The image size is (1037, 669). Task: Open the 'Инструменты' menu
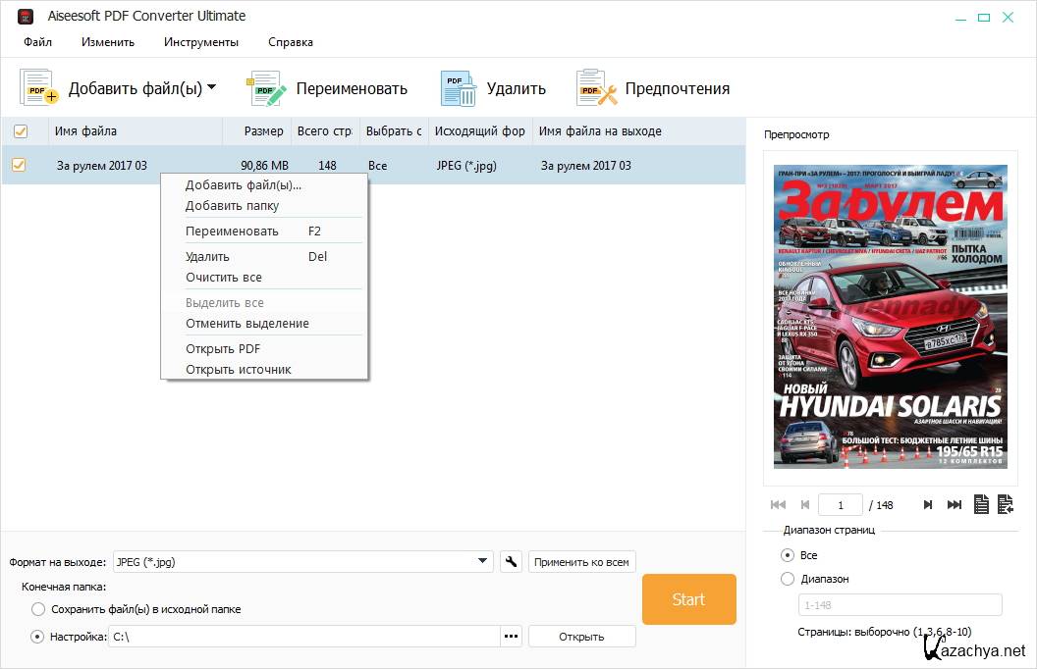click(201, 42)
